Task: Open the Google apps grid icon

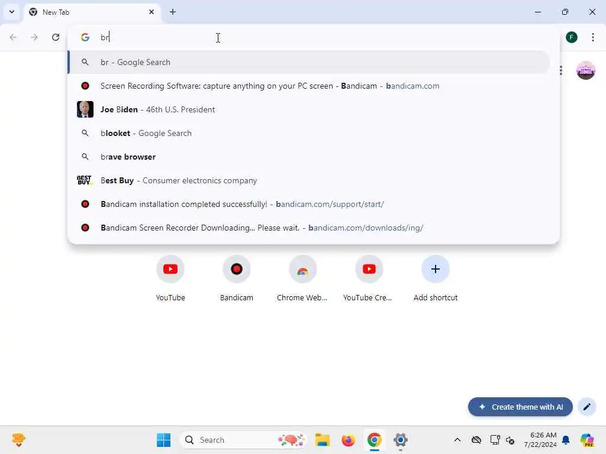Action: coord(561,70)
